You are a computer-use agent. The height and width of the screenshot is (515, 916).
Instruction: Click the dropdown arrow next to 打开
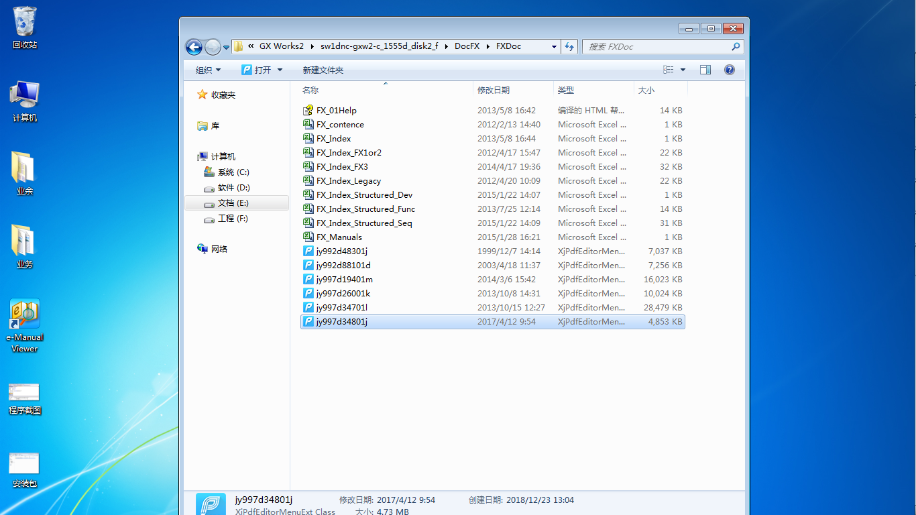pos(280,70)
